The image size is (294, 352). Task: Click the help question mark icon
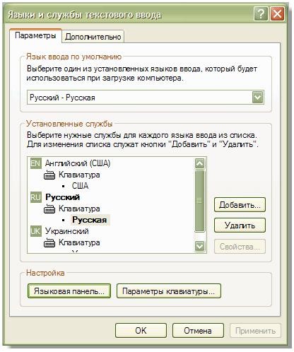(261, 14)
